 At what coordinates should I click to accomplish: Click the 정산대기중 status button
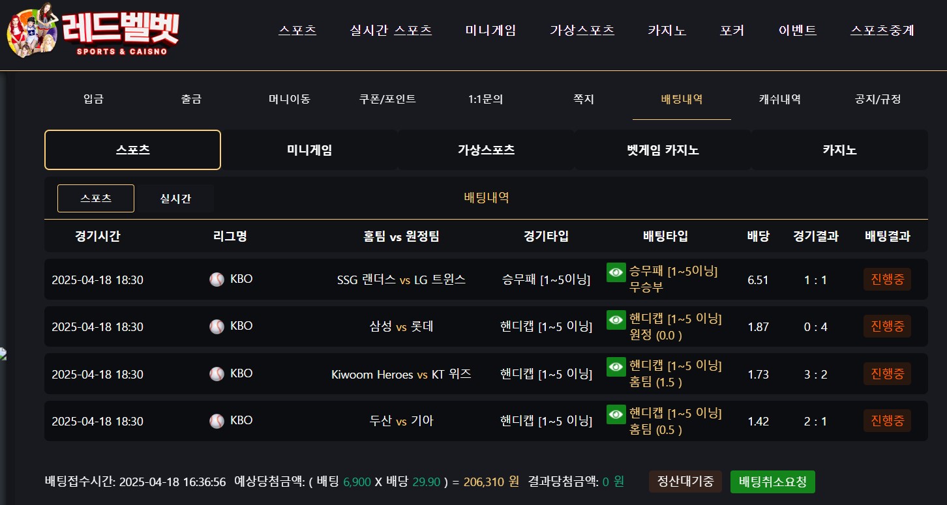tap(685, 482)
